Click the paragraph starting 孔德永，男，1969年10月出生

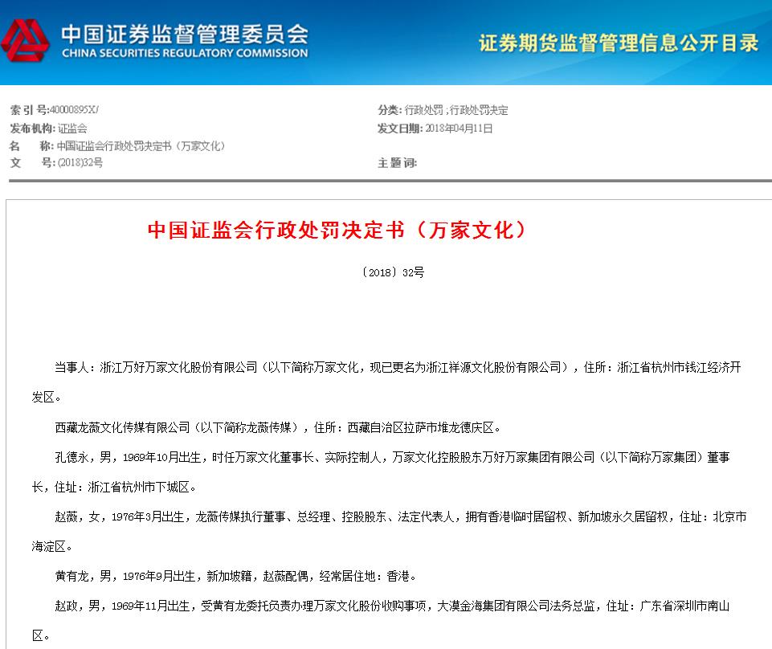pyautogui.click(x=392, y=458)
